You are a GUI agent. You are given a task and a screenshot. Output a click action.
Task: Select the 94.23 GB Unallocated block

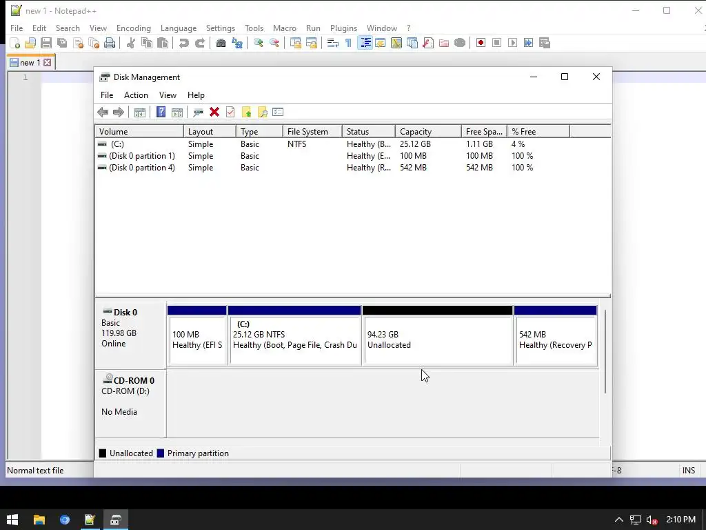point(438,335)
